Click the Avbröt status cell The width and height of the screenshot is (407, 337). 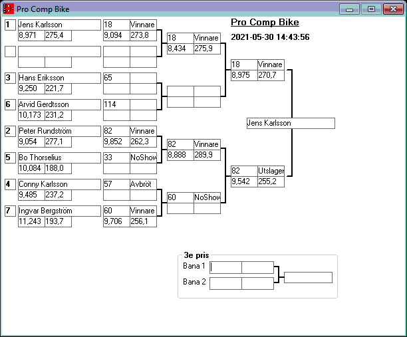[143, 184]
